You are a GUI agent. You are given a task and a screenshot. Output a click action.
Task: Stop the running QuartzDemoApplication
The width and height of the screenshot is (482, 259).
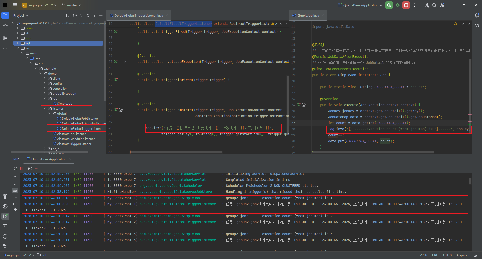point(406,5)
